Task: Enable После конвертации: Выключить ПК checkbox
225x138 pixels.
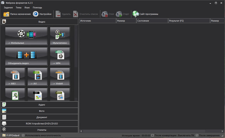Action: coord(153,135)
